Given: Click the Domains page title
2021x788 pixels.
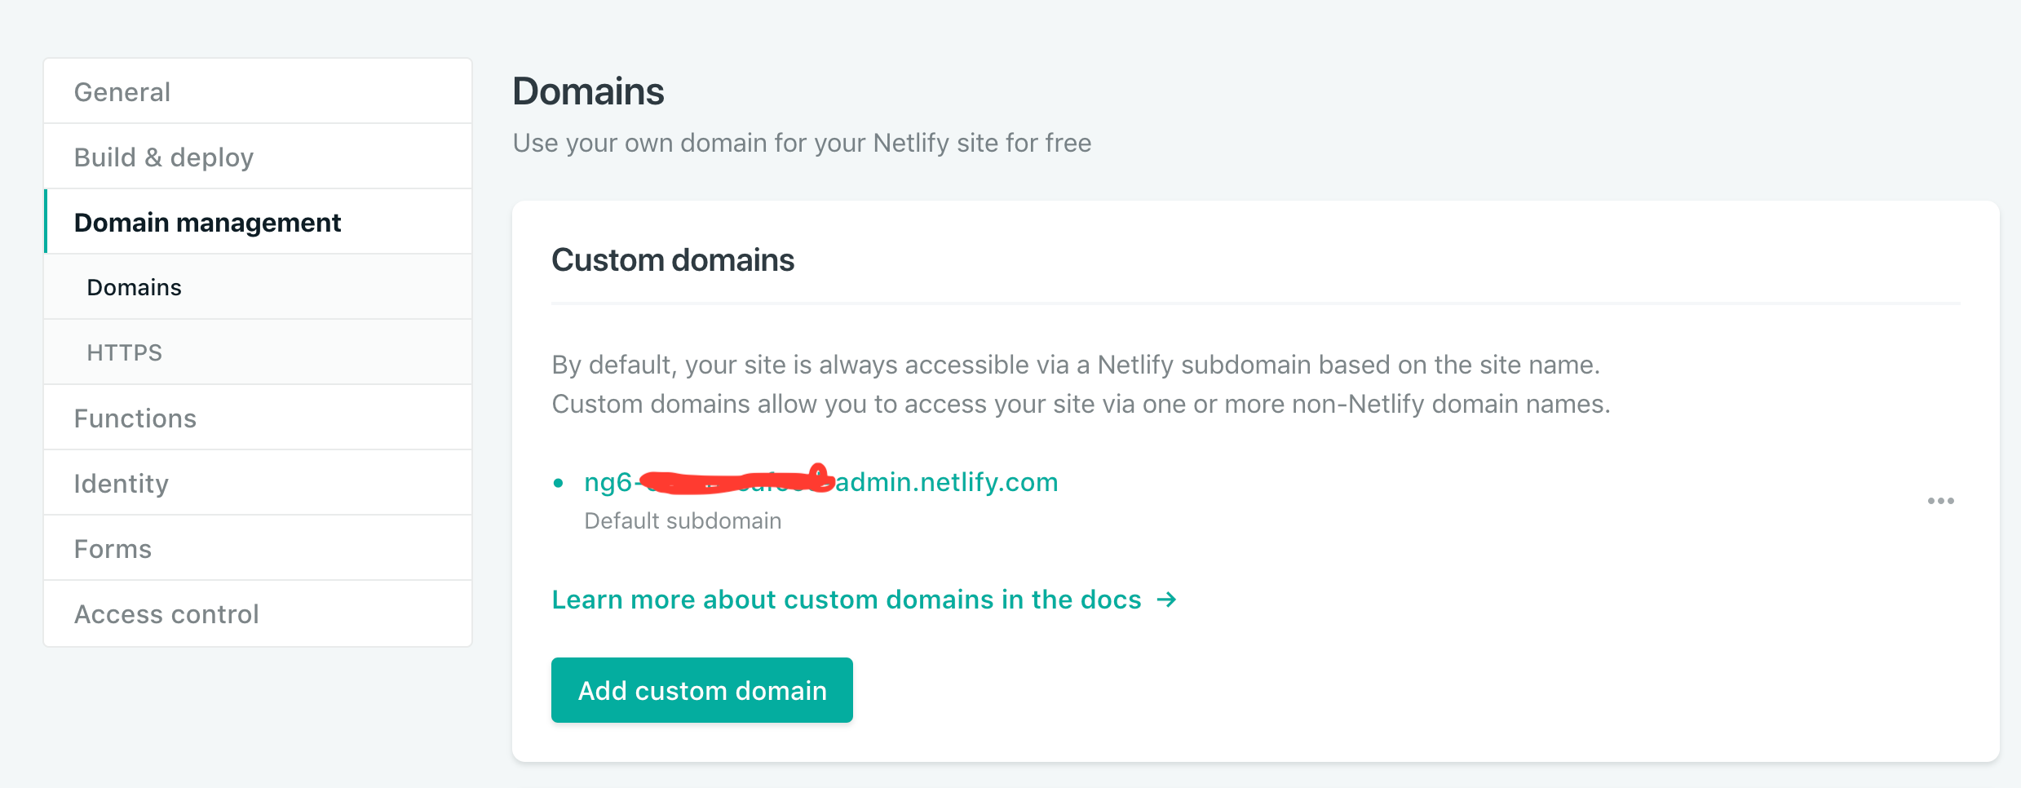Looking at the screenshot, I should pyautogui.click(x=588, y=91).
